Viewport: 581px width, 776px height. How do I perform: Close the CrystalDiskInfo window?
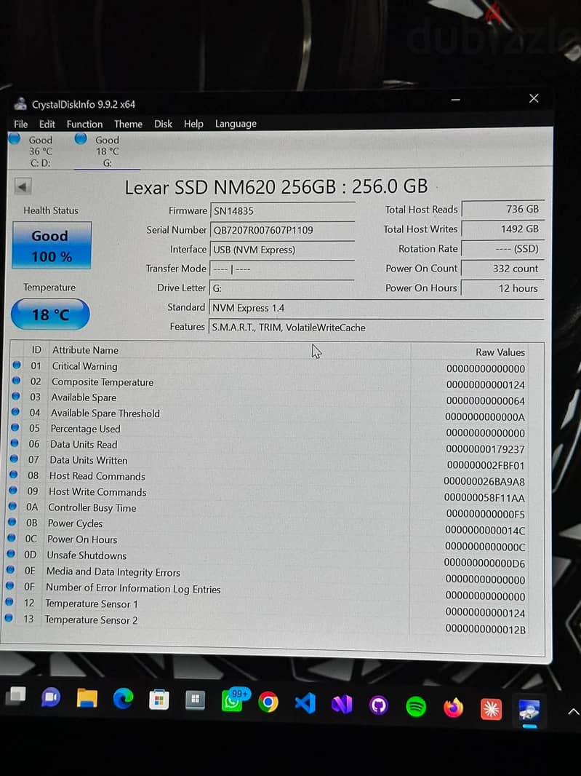coord(534,98)
